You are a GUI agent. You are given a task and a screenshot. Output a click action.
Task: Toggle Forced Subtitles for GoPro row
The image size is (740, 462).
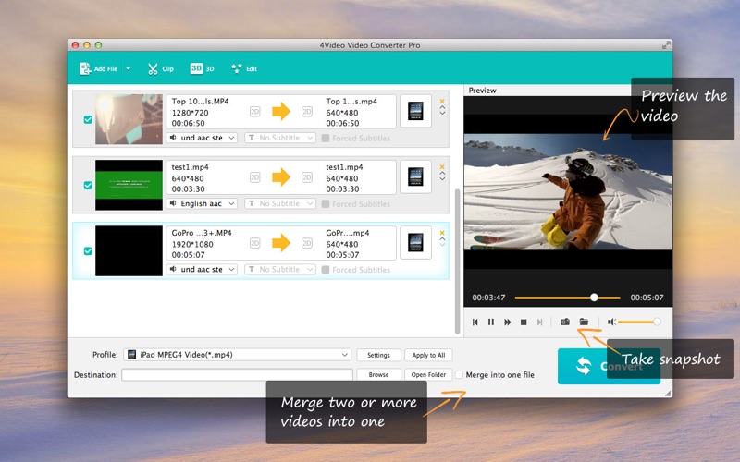pos(326,270)
